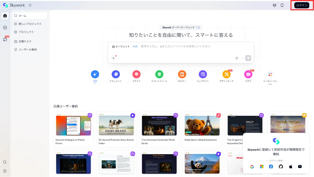The image size is (314, 177).
Task: Open Socratic Dialogue on Plato's Forms card
Action: click(74, 129)
